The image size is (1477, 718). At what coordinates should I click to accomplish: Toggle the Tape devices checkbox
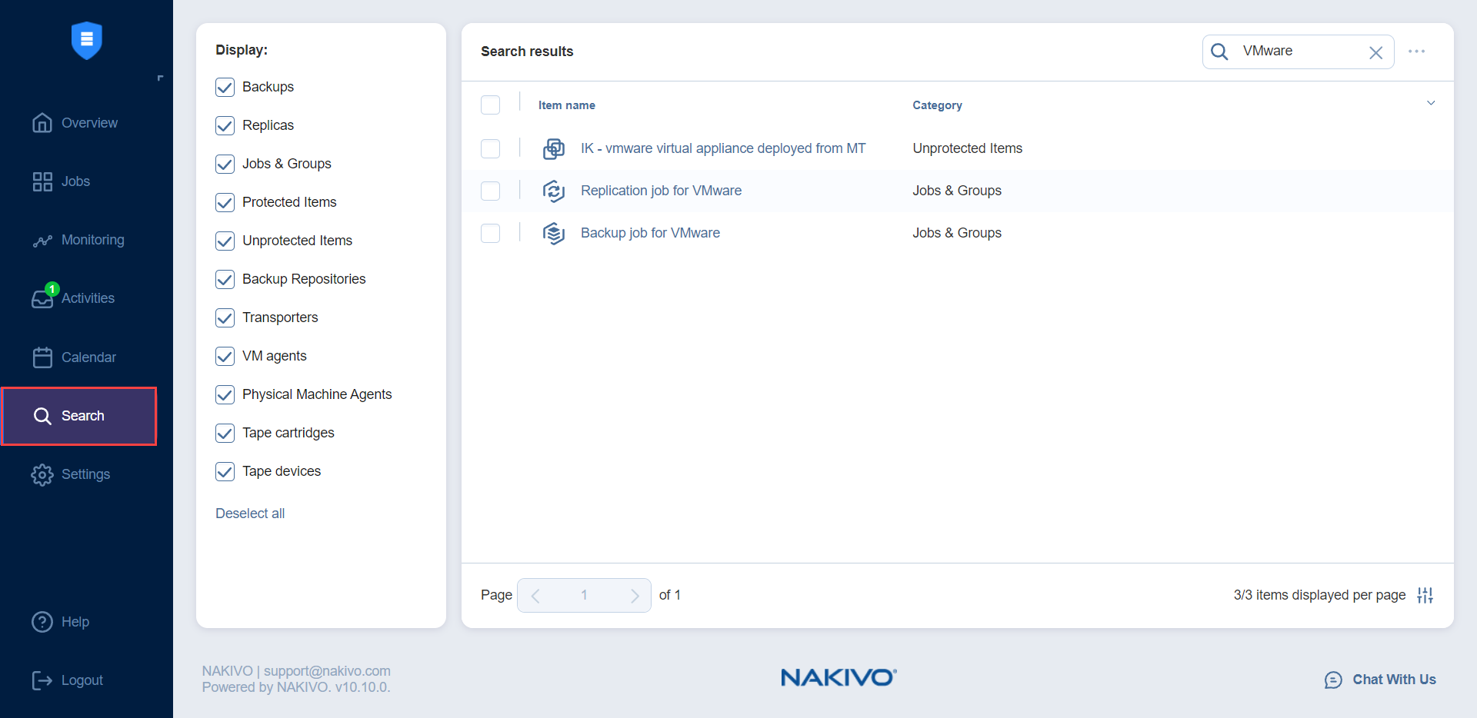point(225,471)
